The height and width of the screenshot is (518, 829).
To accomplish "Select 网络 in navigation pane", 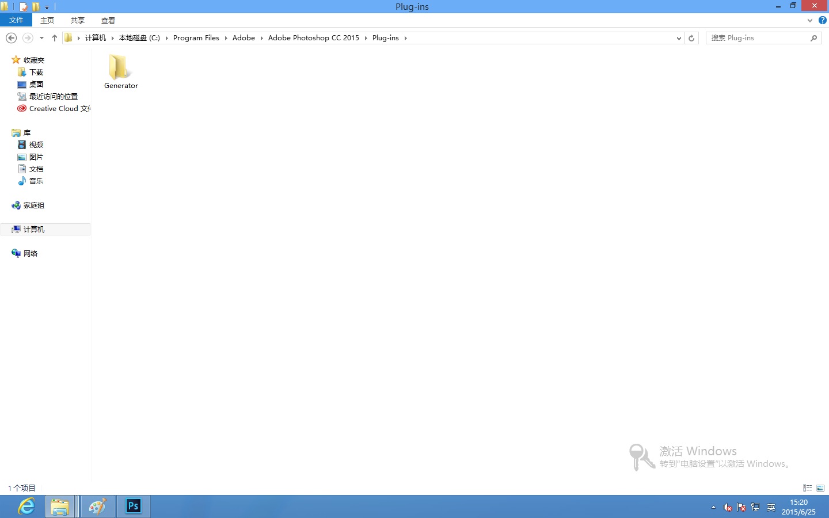I will coord(31,253).
